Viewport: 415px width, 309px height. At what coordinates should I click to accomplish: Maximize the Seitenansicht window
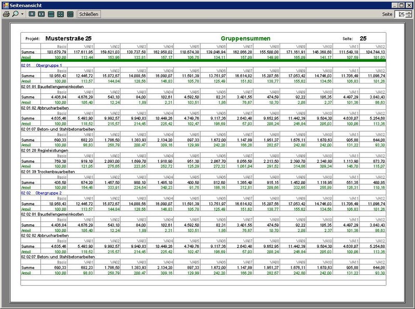[401, 4]
